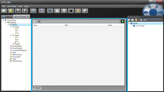Click the Path column header
The height and width of the screenshot is (92, 164).
pos(66,25)
